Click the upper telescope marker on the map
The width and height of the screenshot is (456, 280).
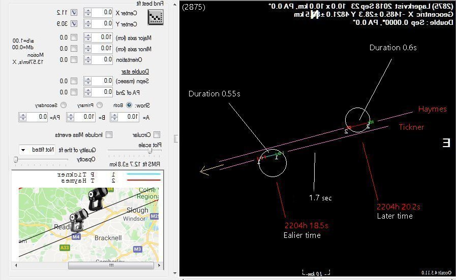coord(97,198)
